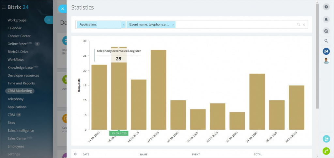Close the Statistics slider with blue X

point(62,9)
